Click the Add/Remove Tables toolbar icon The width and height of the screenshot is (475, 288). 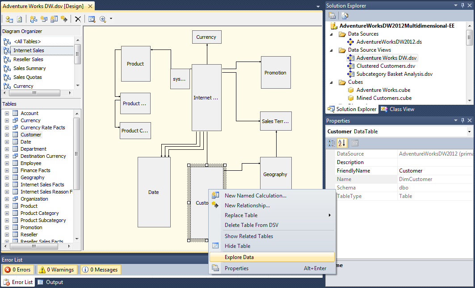(9, 19)
